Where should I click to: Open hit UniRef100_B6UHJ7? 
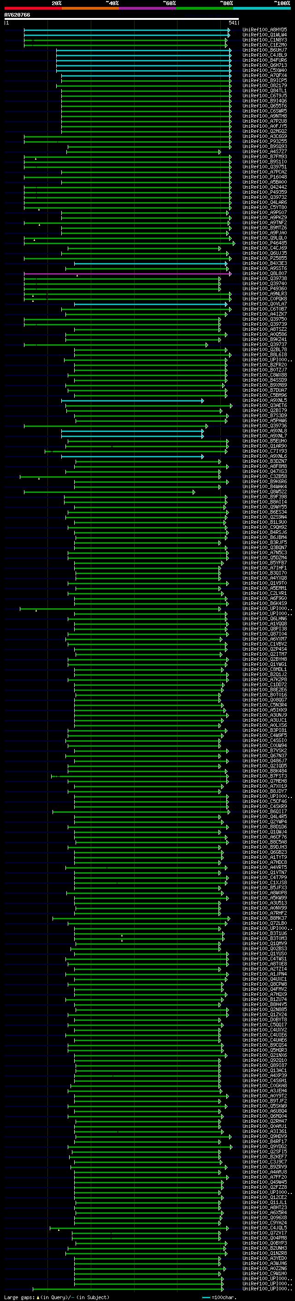pyautogui.click(x=265, y=50)
